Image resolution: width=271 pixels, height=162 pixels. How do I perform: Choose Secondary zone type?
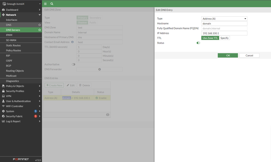pyautogui.click(x=95, y=18)
